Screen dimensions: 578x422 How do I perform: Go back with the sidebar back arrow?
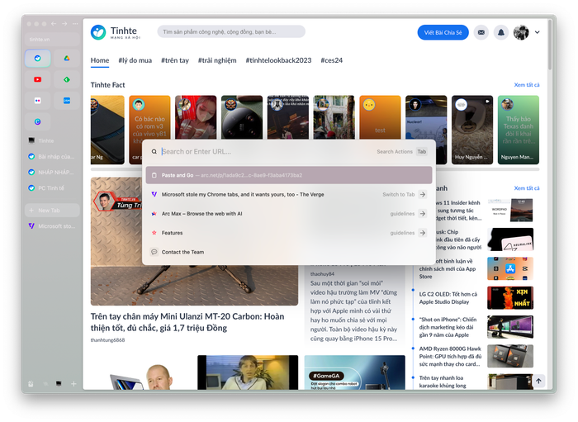[x=54, y=24]
